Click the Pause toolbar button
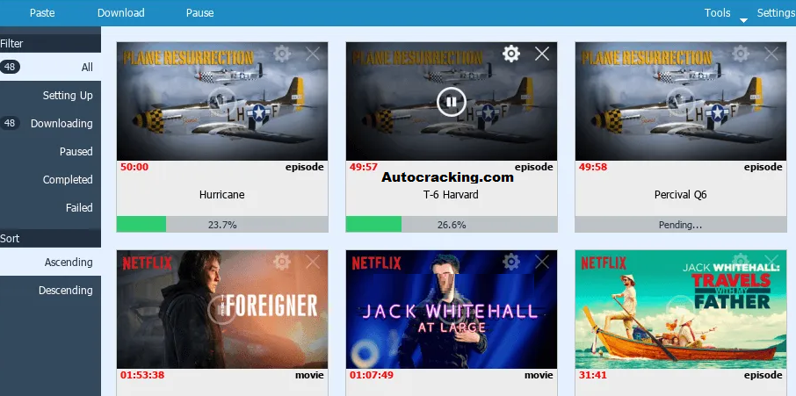The image size is (796, 396). (x=200, y=12)
